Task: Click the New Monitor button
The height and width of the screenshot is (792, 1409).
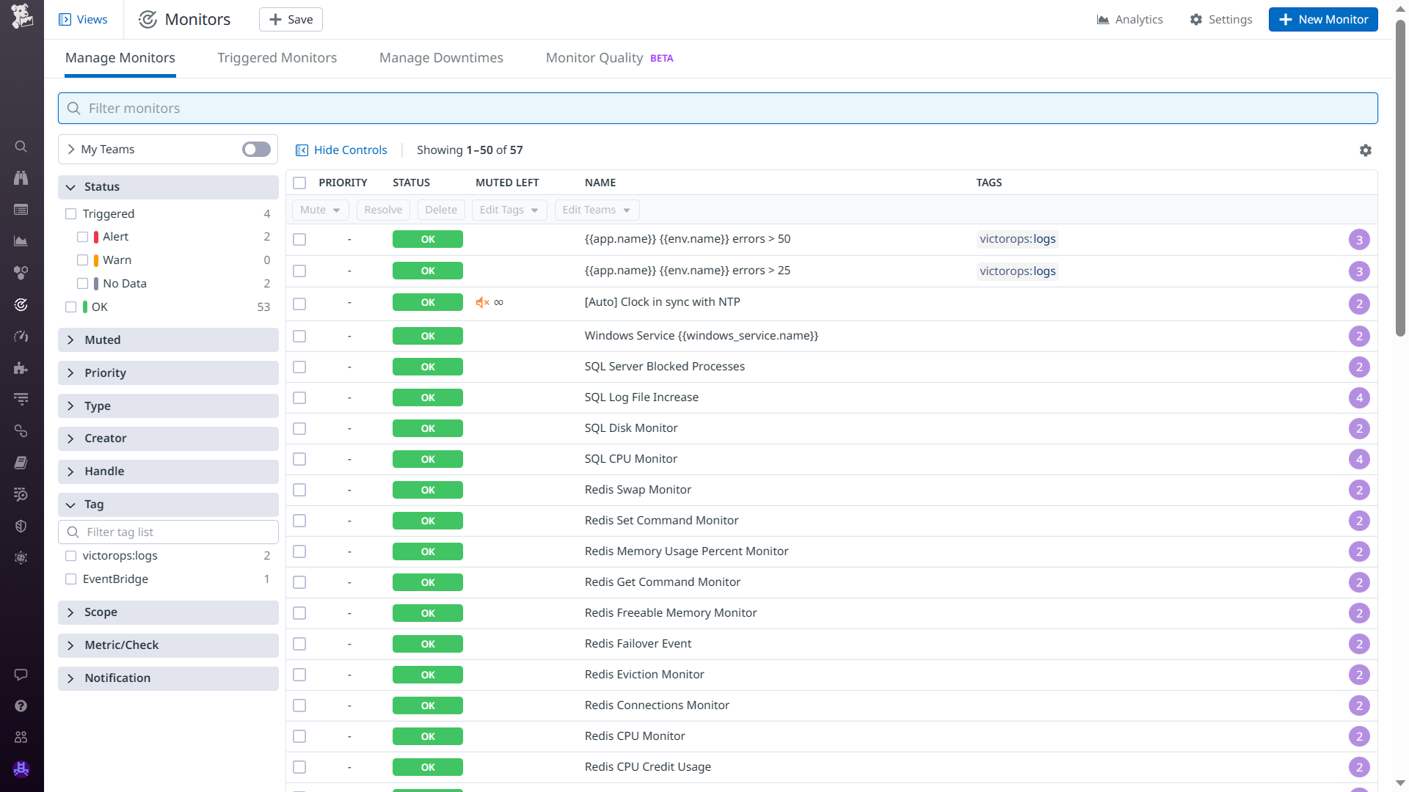Action: pyautogui.click(x=1322, y=20)
